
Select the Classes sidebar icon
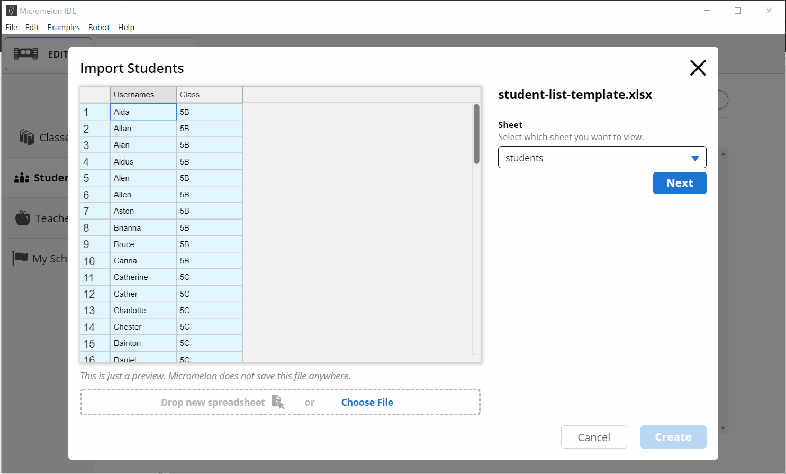click(x=26, y=137)
